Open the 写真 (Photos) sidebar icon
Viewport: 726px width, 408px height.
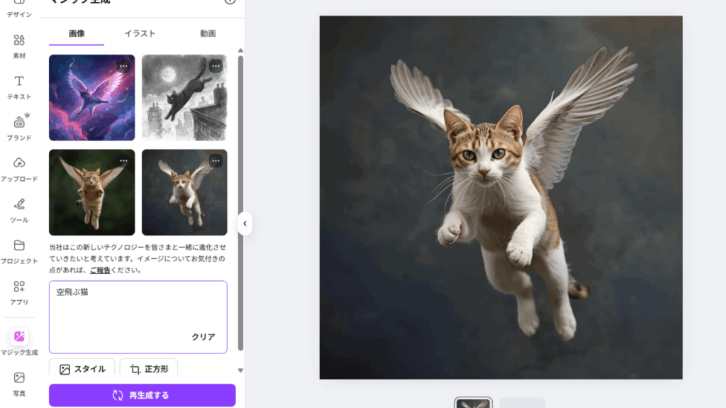[19, 377]
